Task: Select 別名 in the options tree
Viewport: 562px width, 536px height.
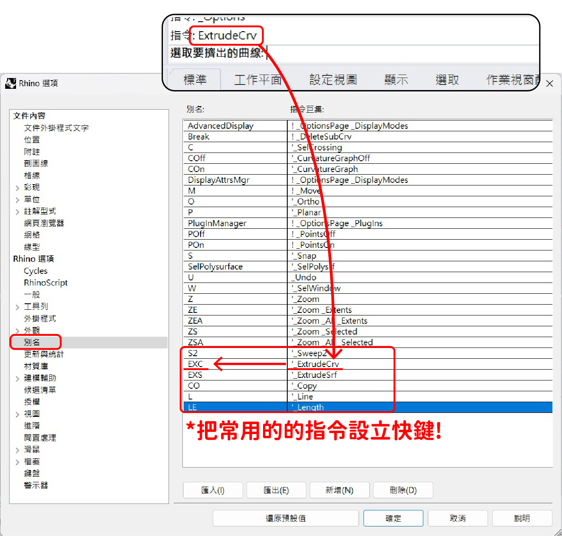Action: point(32,342)
